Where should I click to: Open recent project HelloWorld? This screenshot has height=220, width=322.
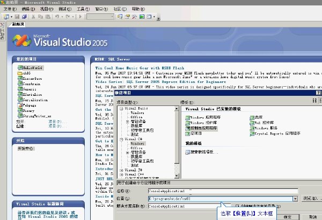[30, 67]
